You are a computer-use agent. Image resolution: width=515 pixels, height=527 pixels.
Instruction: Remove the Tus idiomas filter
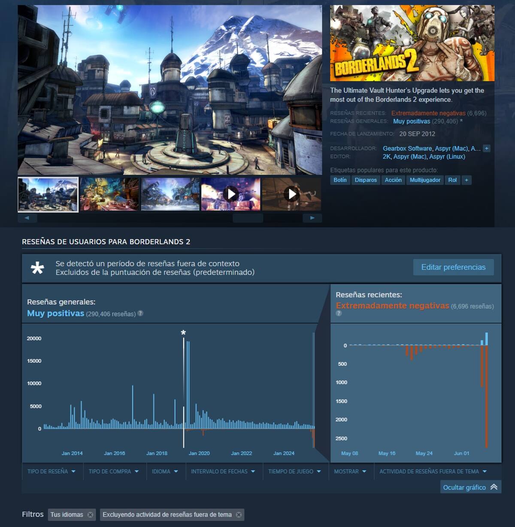[x=90, y=515]
